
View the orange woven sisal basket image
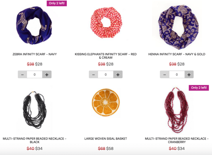106,103
